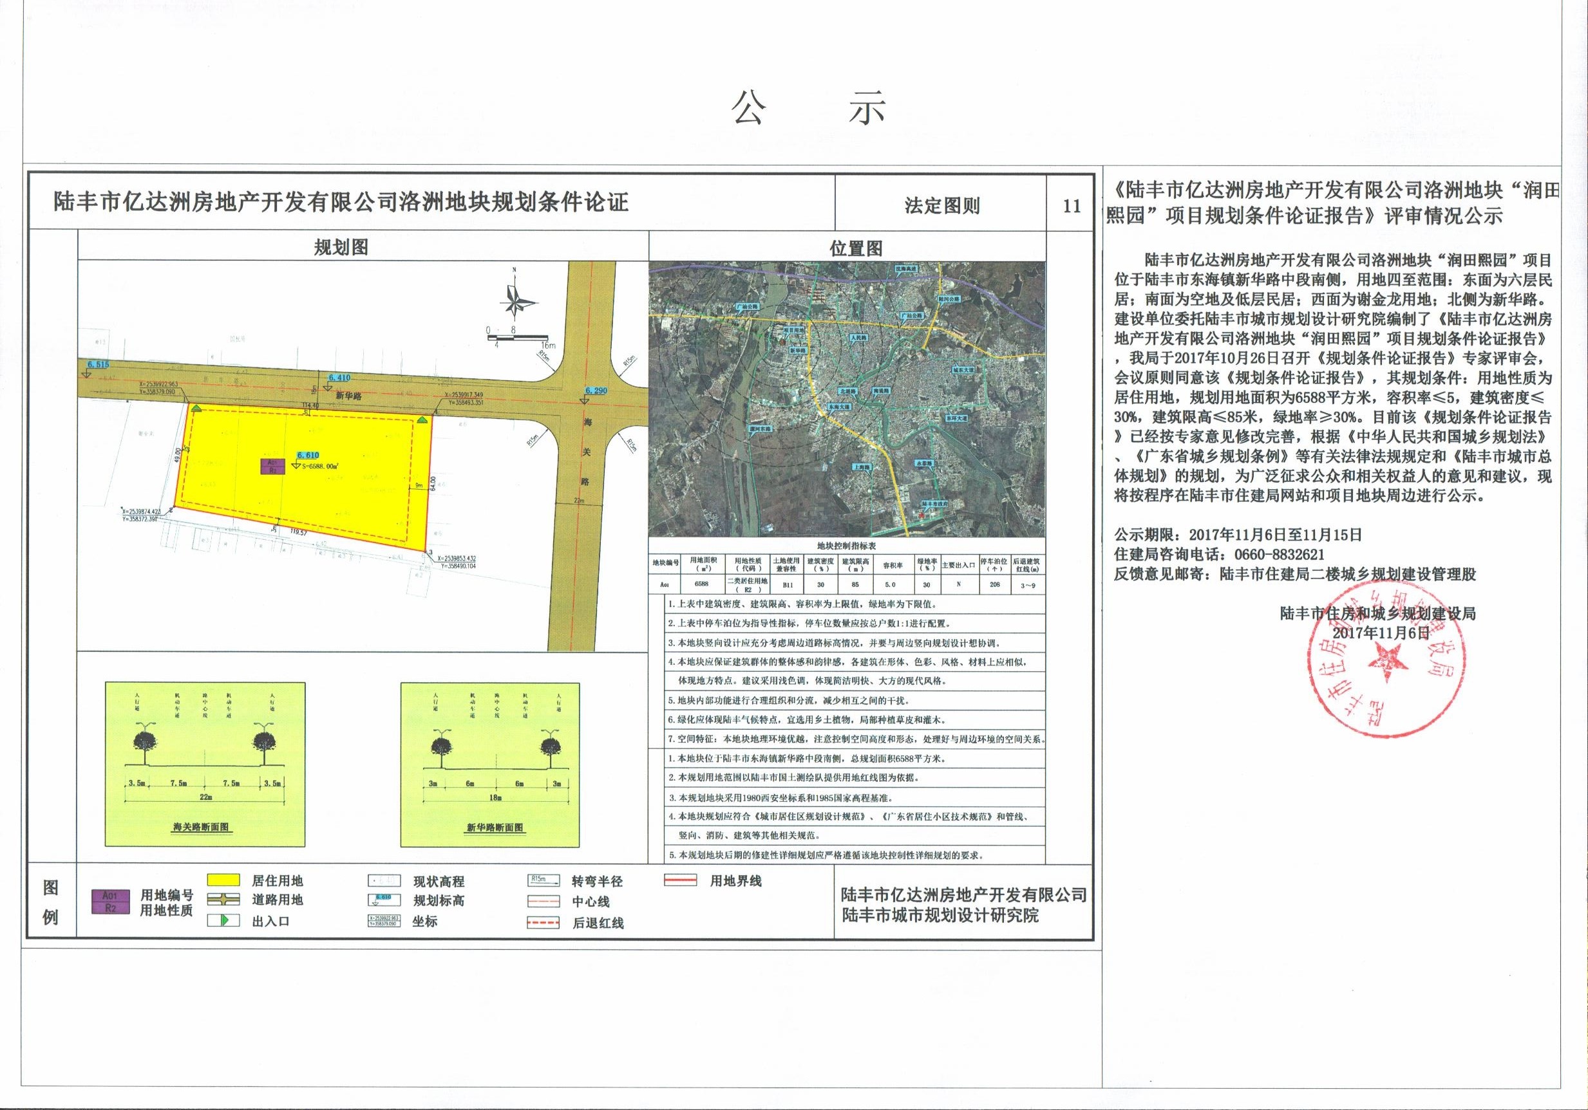Click the 海关路断面图 caption
Viewport: 1588px width, 1110px height.
pos(200,827)
